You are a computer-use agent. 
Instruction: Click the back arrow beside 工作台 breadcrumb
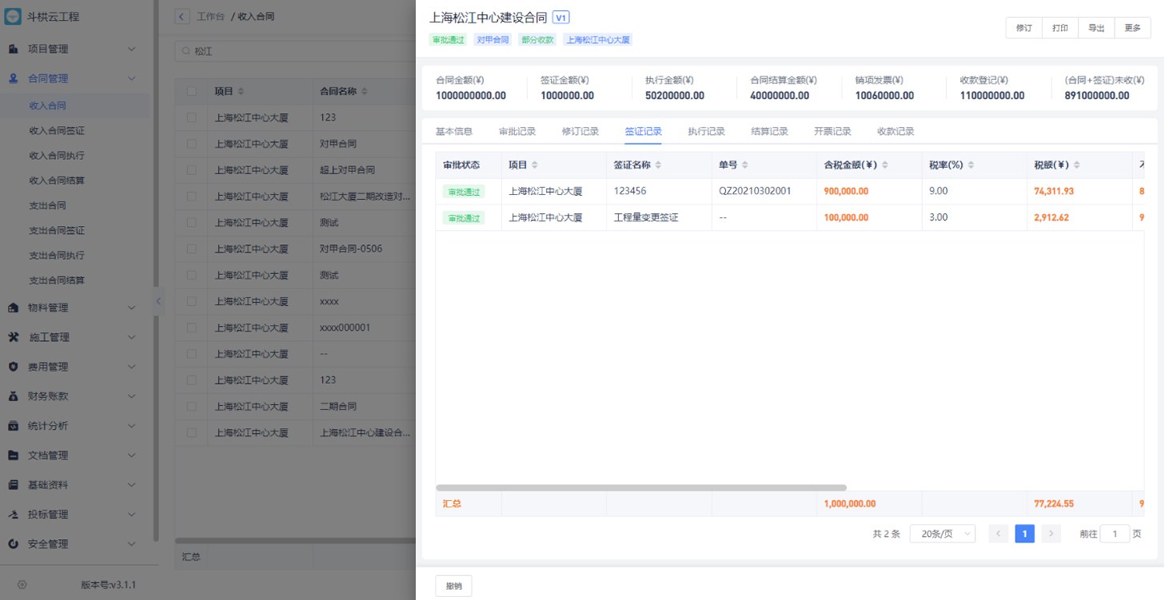(x=183, y=17)
